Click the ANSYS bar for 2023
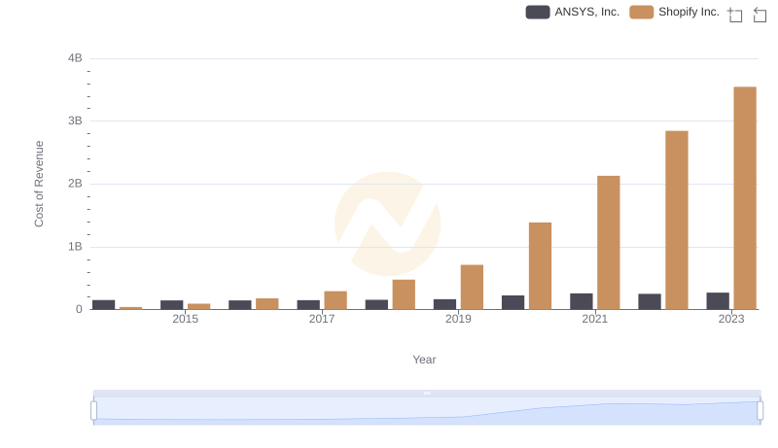This screenshot has width=778, height=448. tap(718, 301)
